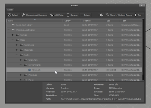Click Add Folder button
Viewport: 151px width, 108px height.
tap(57, 15)
